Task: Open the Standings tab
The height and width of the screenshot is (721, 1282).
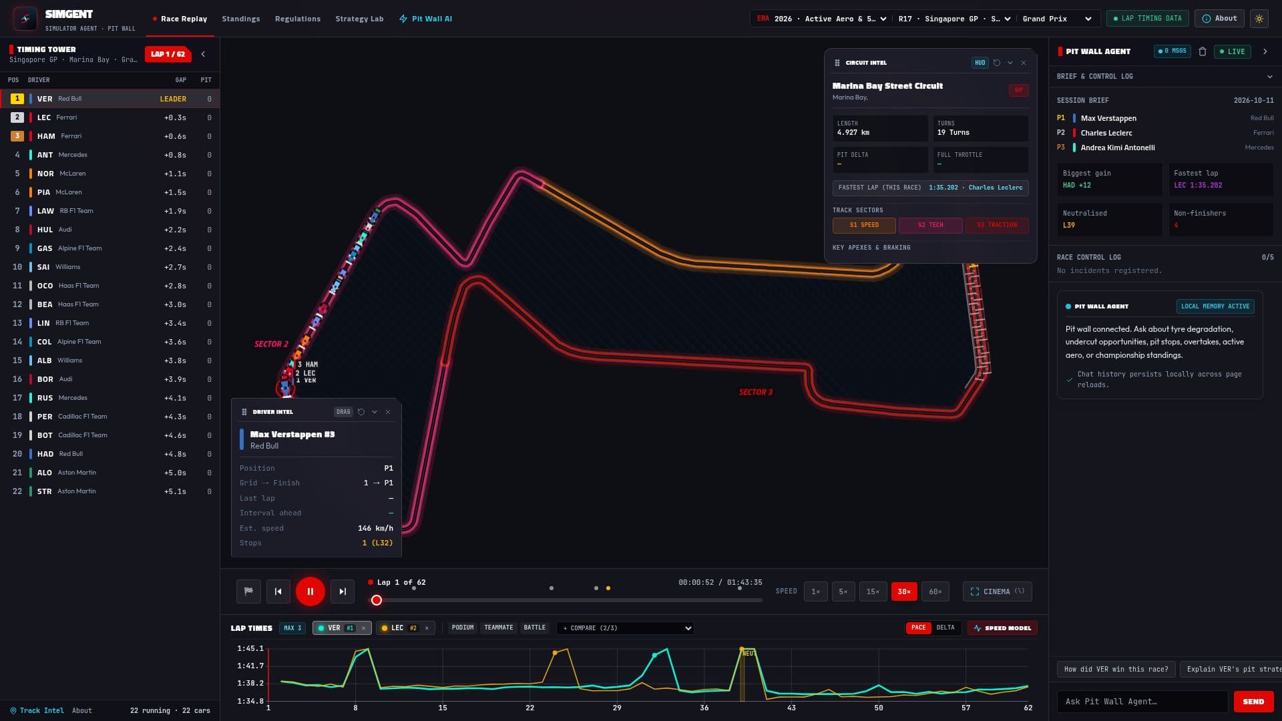Action: [x=241, y=19]
